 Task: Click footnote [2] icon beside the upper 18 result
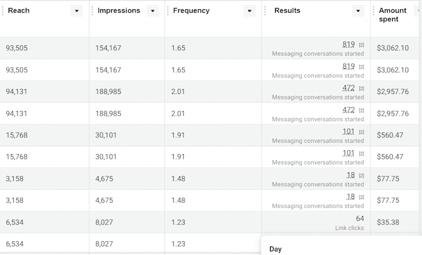tap(361, 175)
